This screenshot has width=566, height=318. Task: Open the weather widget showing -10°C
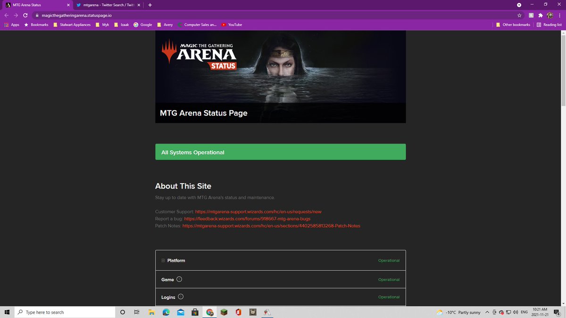point(458,312)
